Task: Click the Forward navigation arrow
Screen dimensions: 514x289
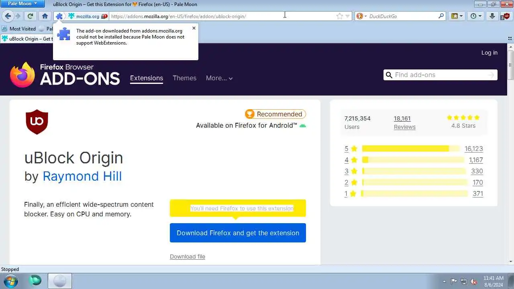Action: click(18, 16)
